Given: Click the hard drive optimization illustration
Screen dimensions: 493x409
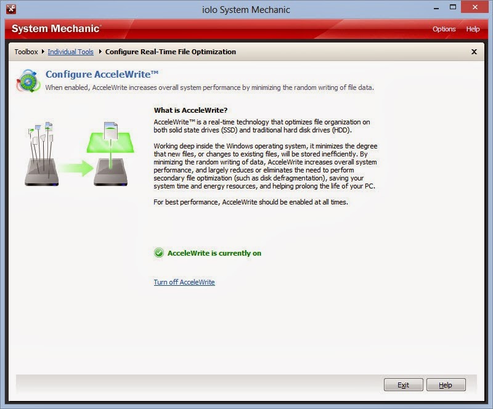Looking at the screenshot, I should coord(79,154).
